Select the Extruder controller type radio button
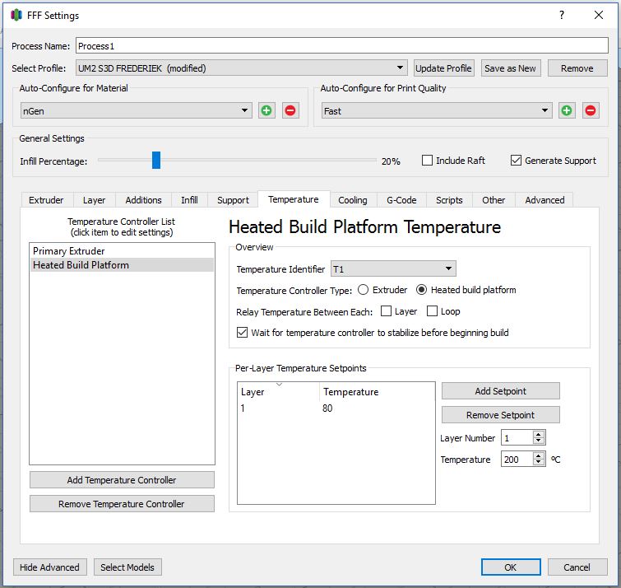 (363, 290)
